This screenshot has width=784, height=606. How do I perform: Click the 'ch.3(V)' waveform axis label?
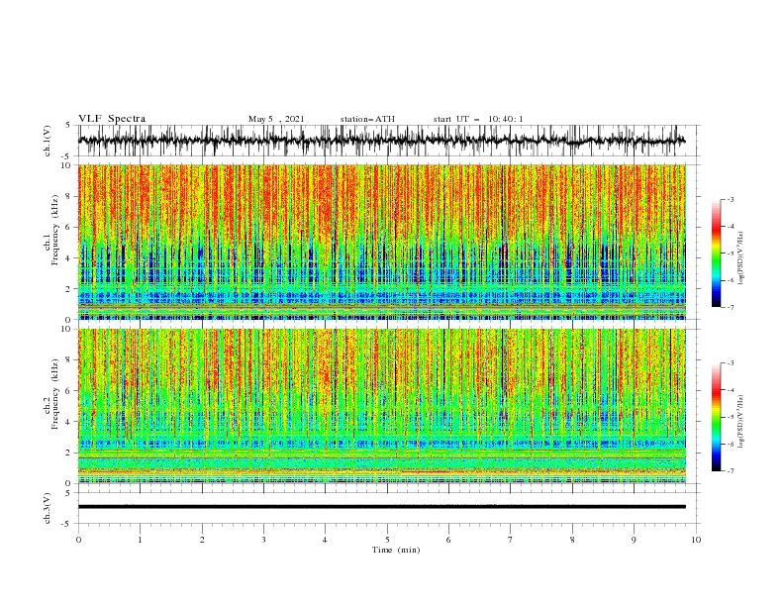pyautogui.click(x=48, y=508)
